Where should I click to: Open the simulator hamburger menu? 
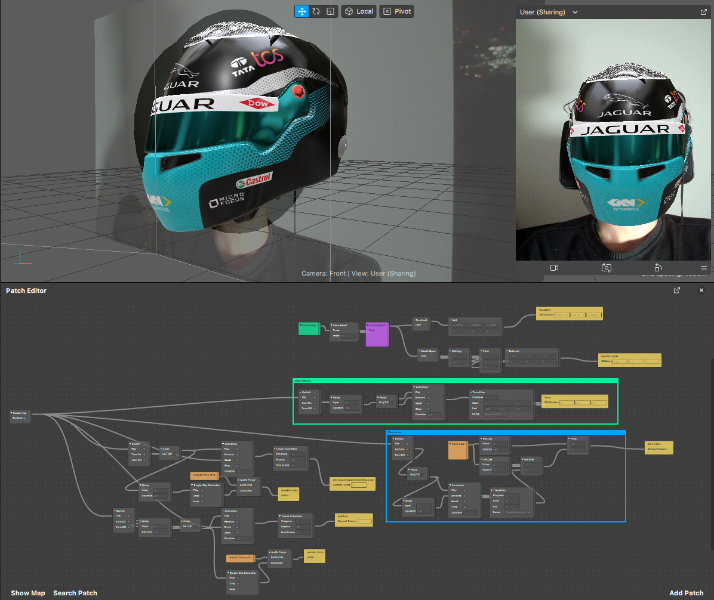pyautogui.click(x=703, y=268)
